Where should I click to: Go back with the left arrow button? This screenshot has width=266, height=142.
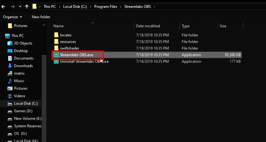pyautogui.click(x=3, y=7)
